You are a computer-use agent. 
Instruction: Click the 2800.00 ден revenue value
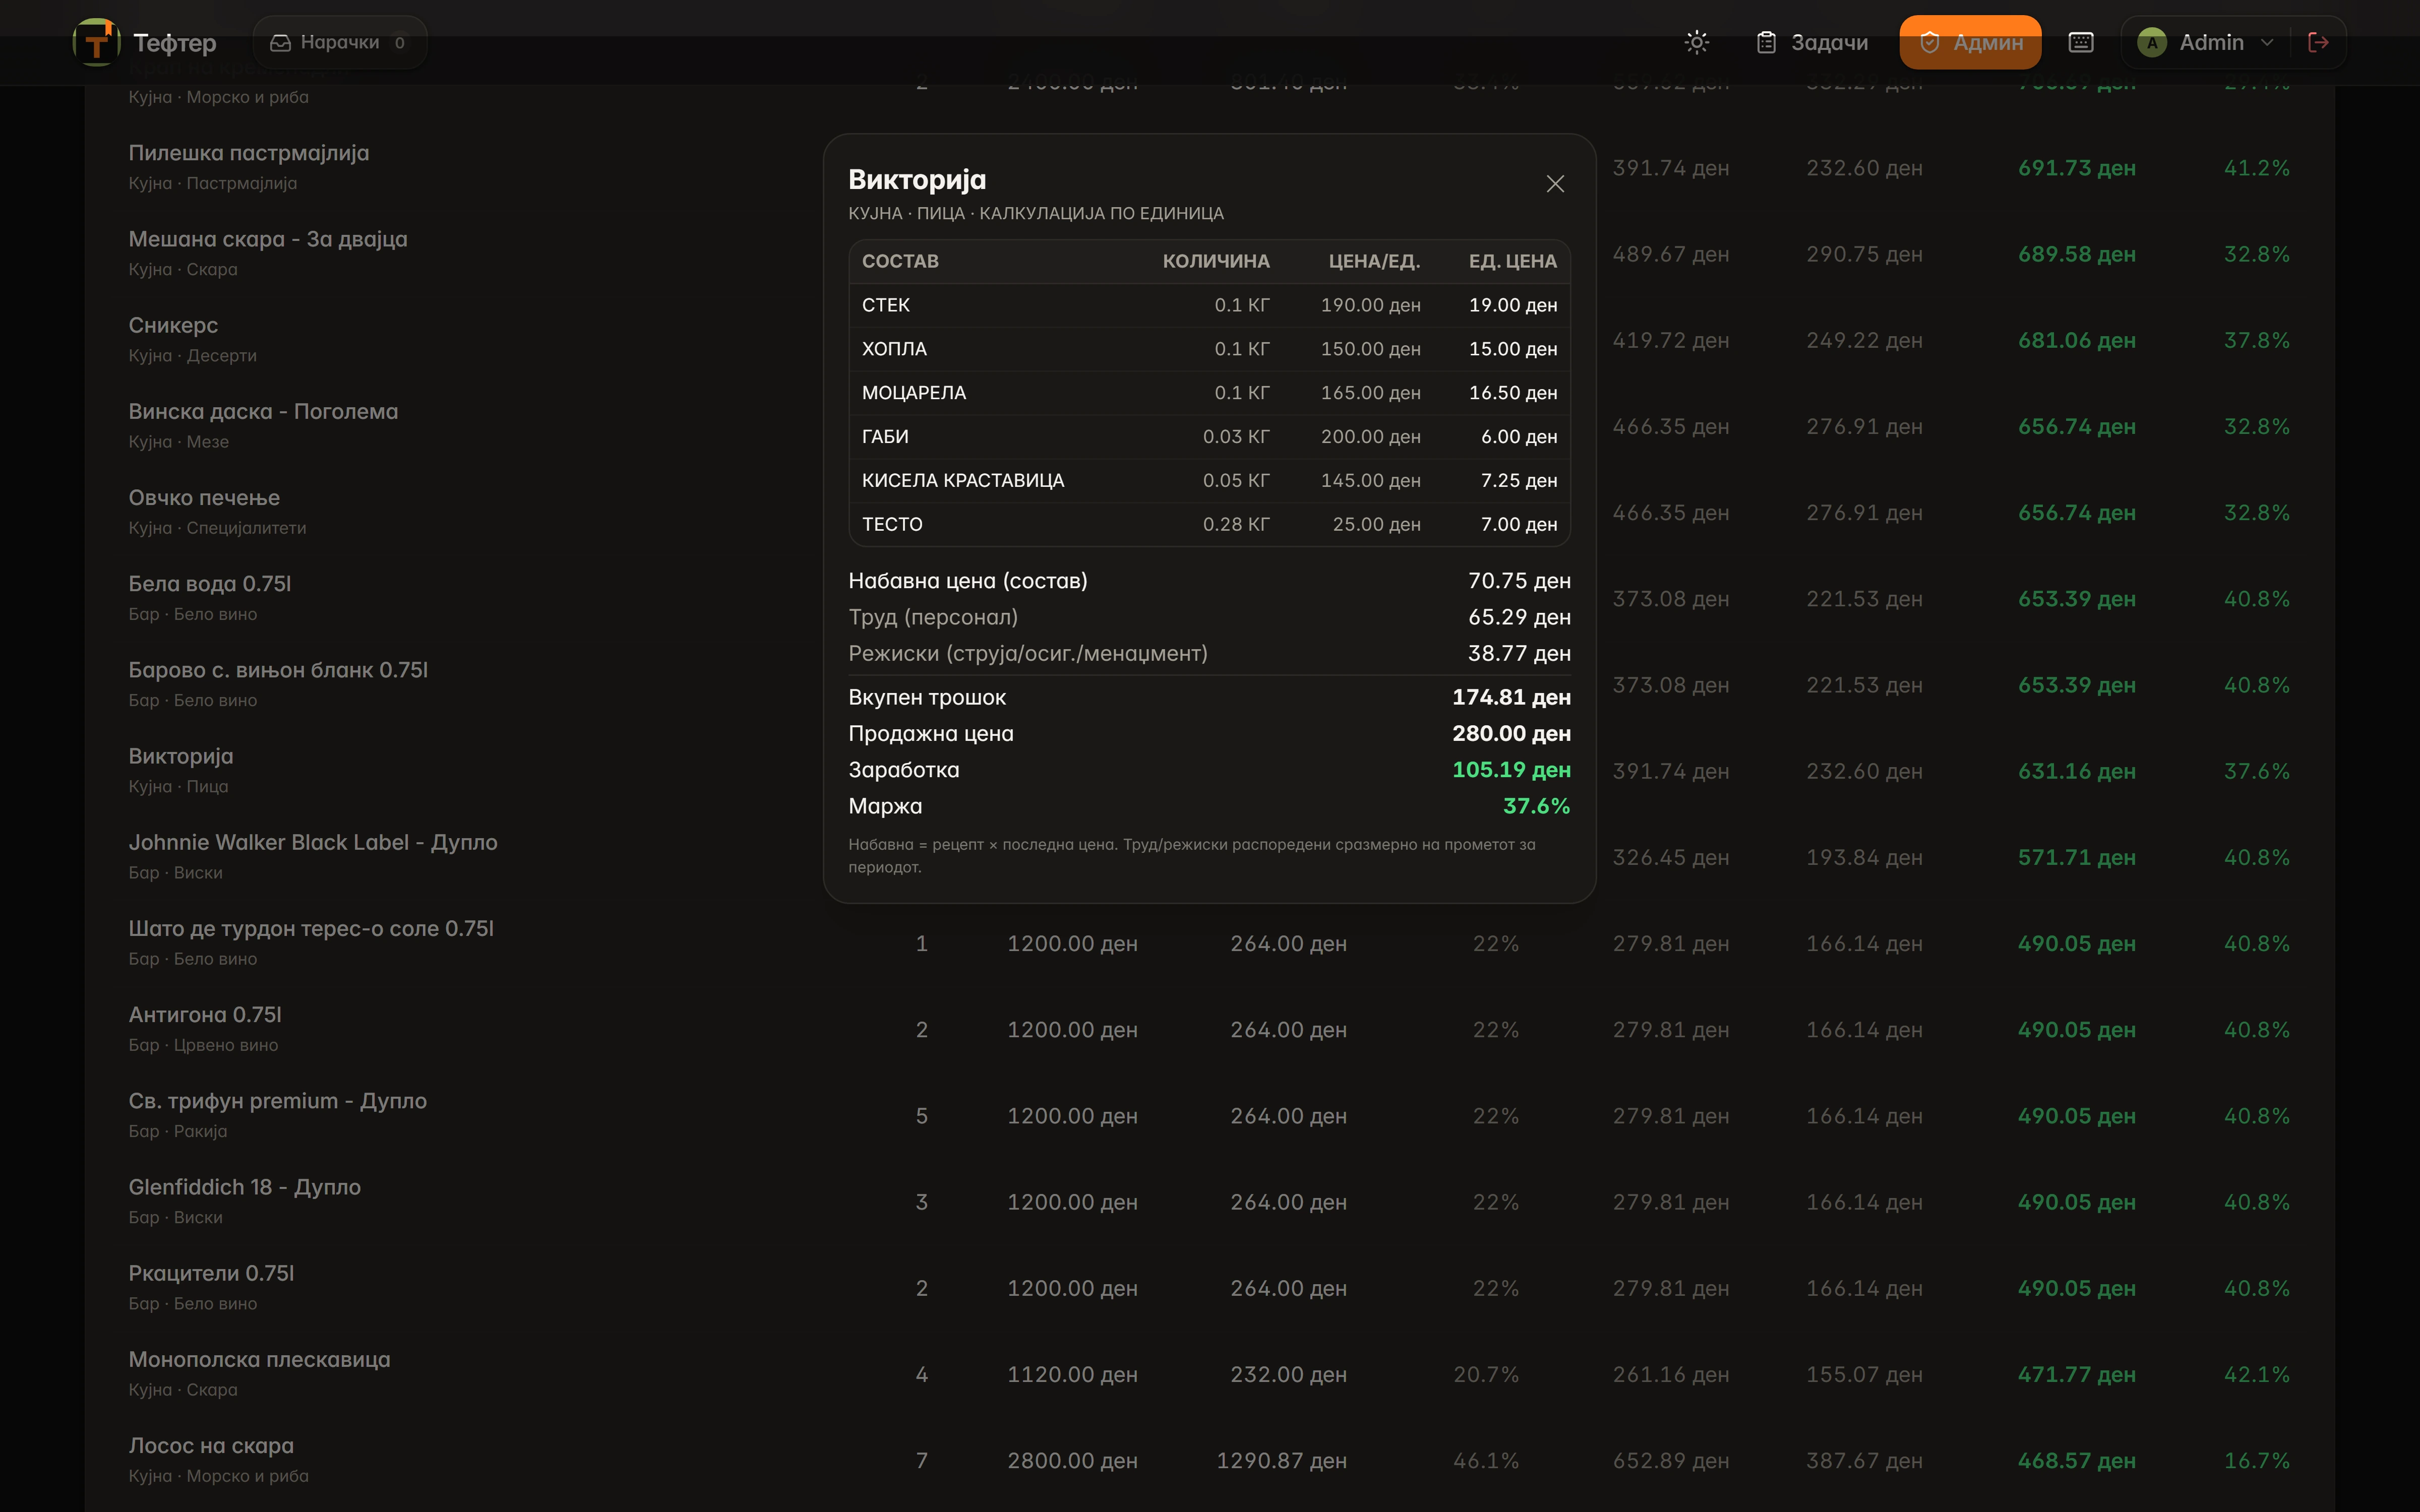(x=1072, y=1461)
